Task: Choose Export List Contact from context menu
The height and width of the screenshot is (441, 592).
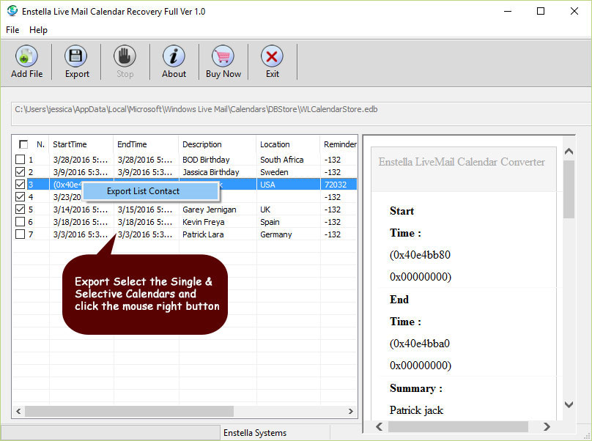Action: (x=143, y=191)
